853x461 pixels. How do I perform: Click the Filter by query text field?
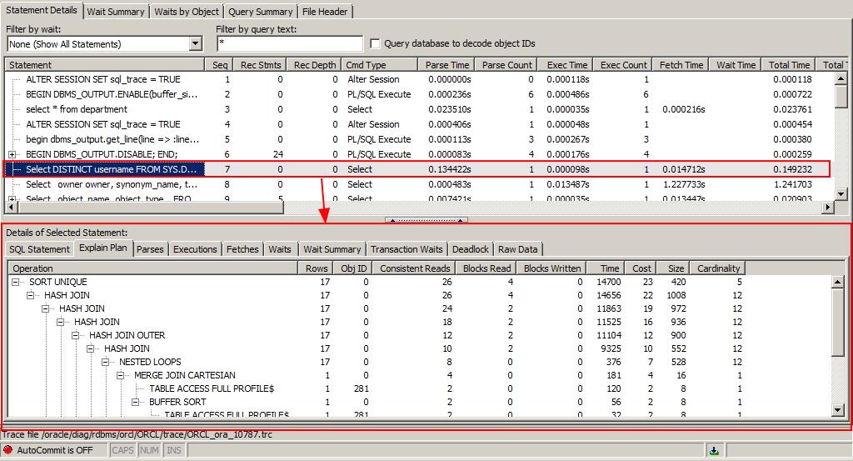pyautogui.click(x=289, y=43)
